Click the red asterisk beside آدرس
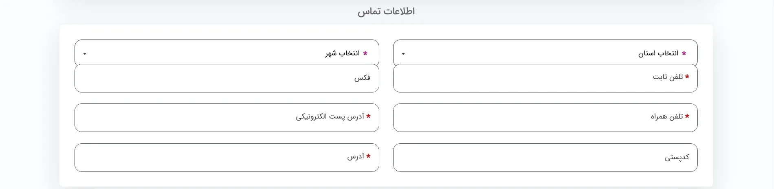The width and height of the screenshot is (774, 189). (x=369, y=156)
